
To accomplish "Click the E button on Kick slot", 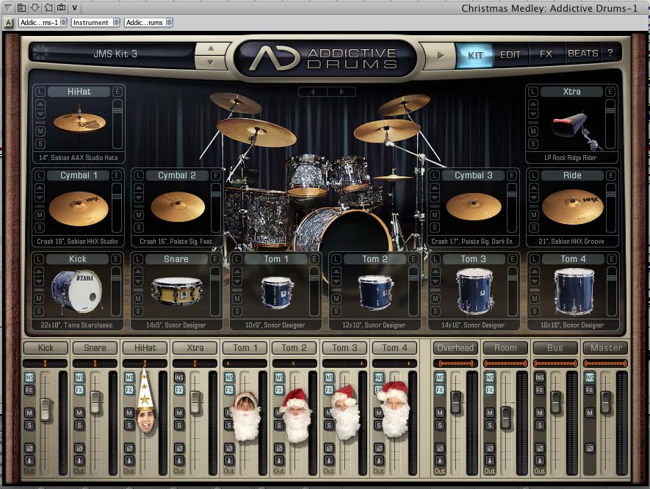I will [115, 259].
